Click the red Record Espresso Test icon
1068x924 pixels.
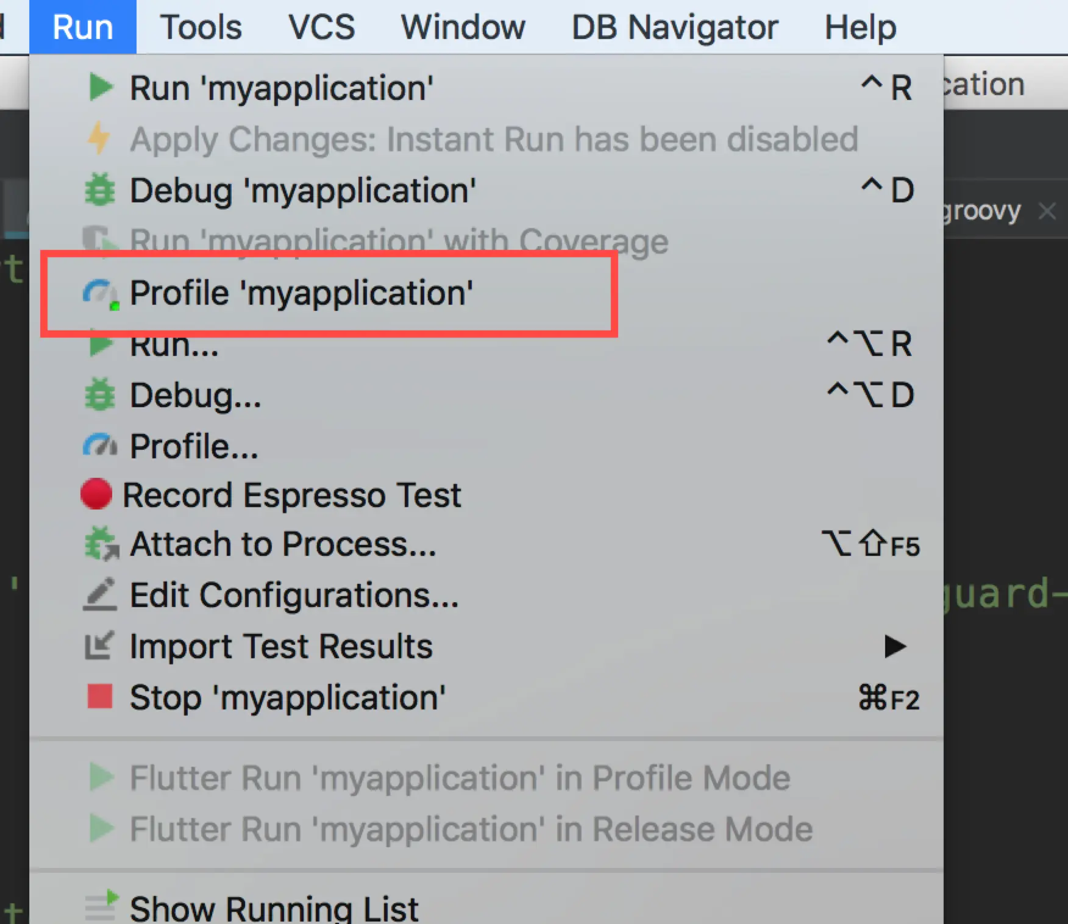(x=96, y=494)
